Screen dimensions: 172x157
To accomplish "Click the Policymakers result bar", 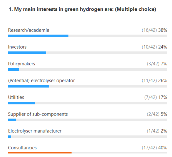I will click(x=14, y=69).
